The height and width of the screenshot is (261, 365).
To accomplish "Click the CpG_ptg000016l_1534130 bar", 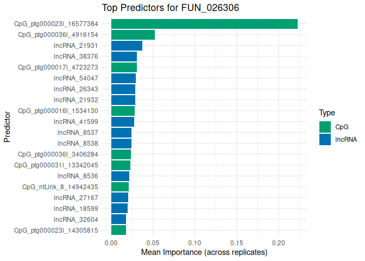I will tap(123, 111).
